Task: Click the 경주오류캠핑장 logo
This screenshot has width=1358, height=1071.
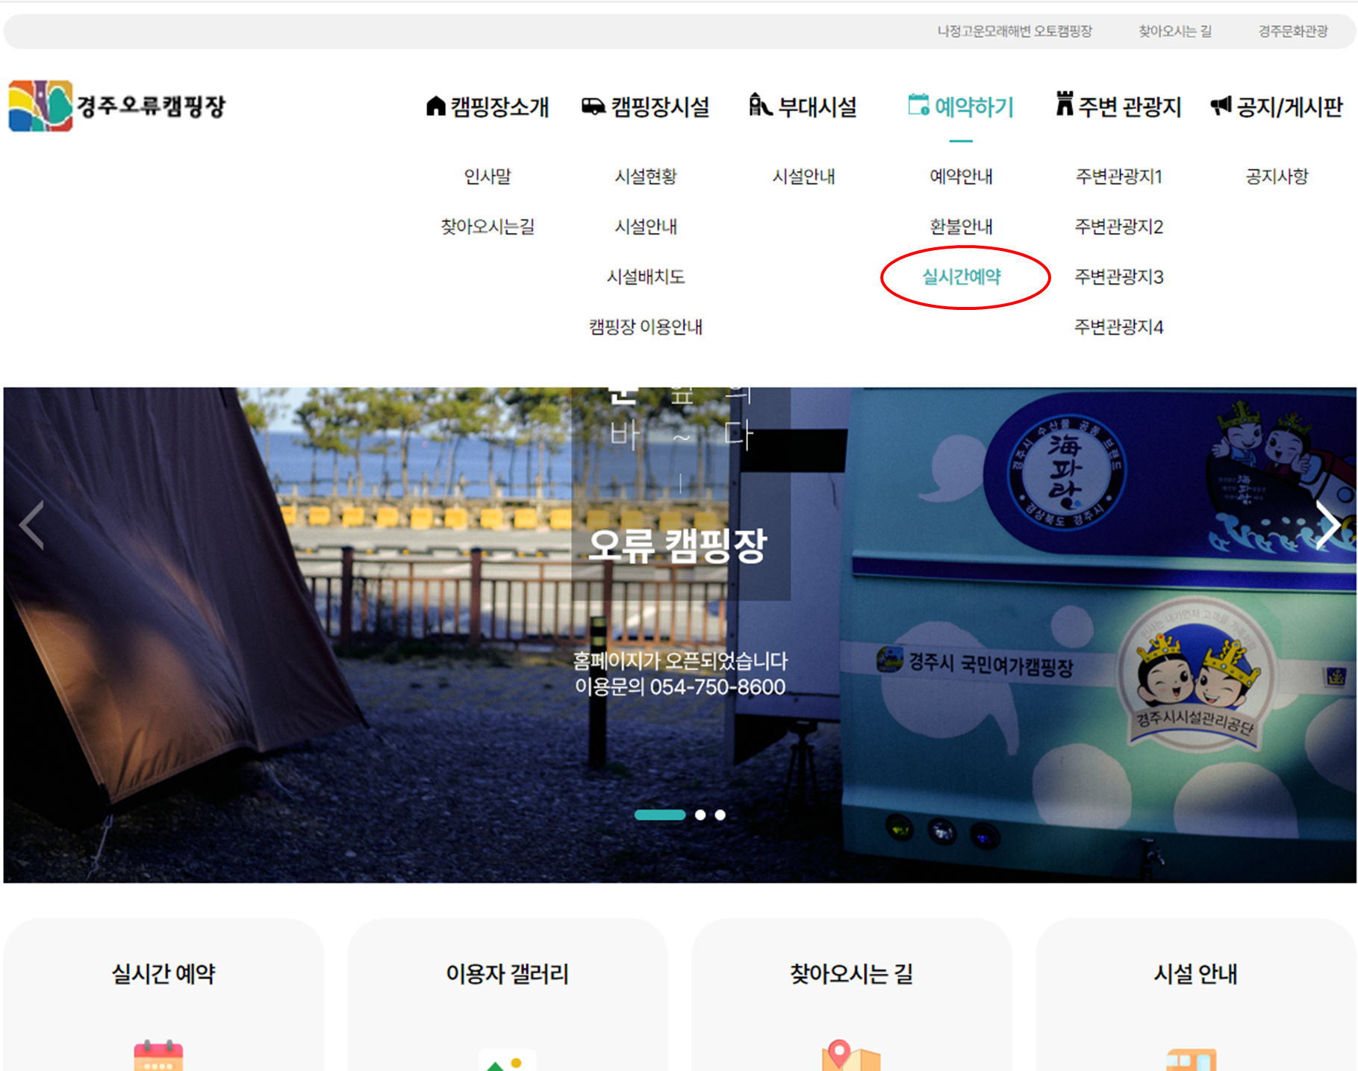Action: coord(116,106)
